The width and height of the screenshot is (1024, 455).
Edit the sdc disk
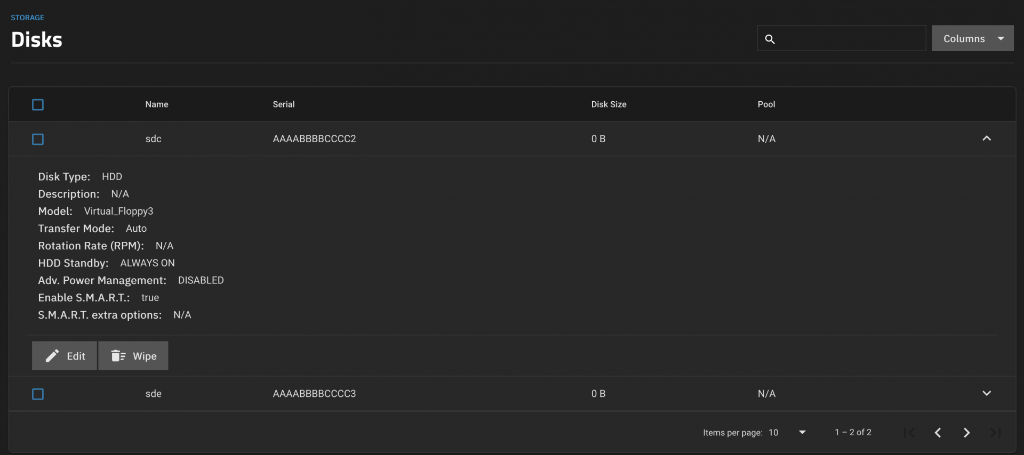coord(65,356)
